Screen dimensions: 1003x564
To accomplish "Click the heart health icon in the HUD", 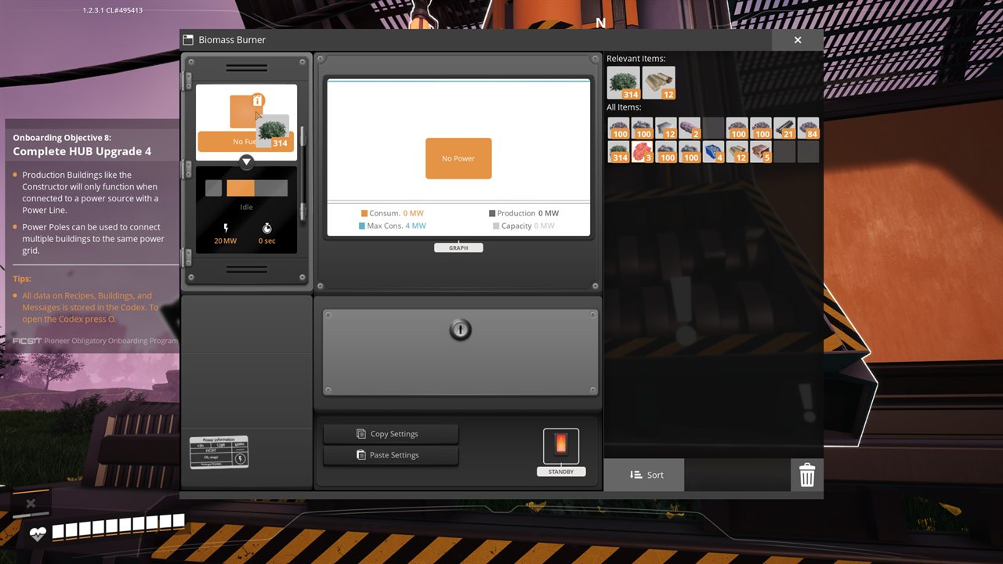I will [x=38, y=533].
